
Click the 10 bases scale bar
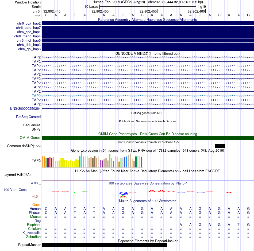(148, 7)
